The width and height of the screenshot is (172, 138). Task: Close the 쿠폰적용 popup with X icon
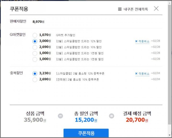coord(156,9)
